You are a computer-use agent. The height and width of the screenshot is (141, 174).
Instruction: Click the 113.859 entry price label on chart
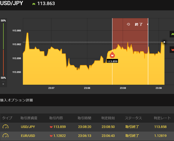click(112, 61)
